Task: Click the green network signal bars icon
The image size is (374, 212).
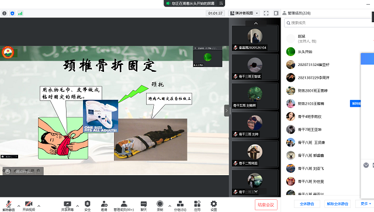Action: coord(20,13)
